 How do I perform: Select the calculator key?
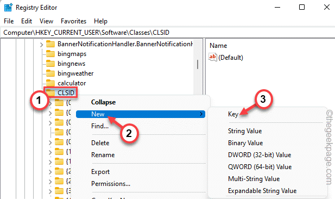click(x=72, y=83)
